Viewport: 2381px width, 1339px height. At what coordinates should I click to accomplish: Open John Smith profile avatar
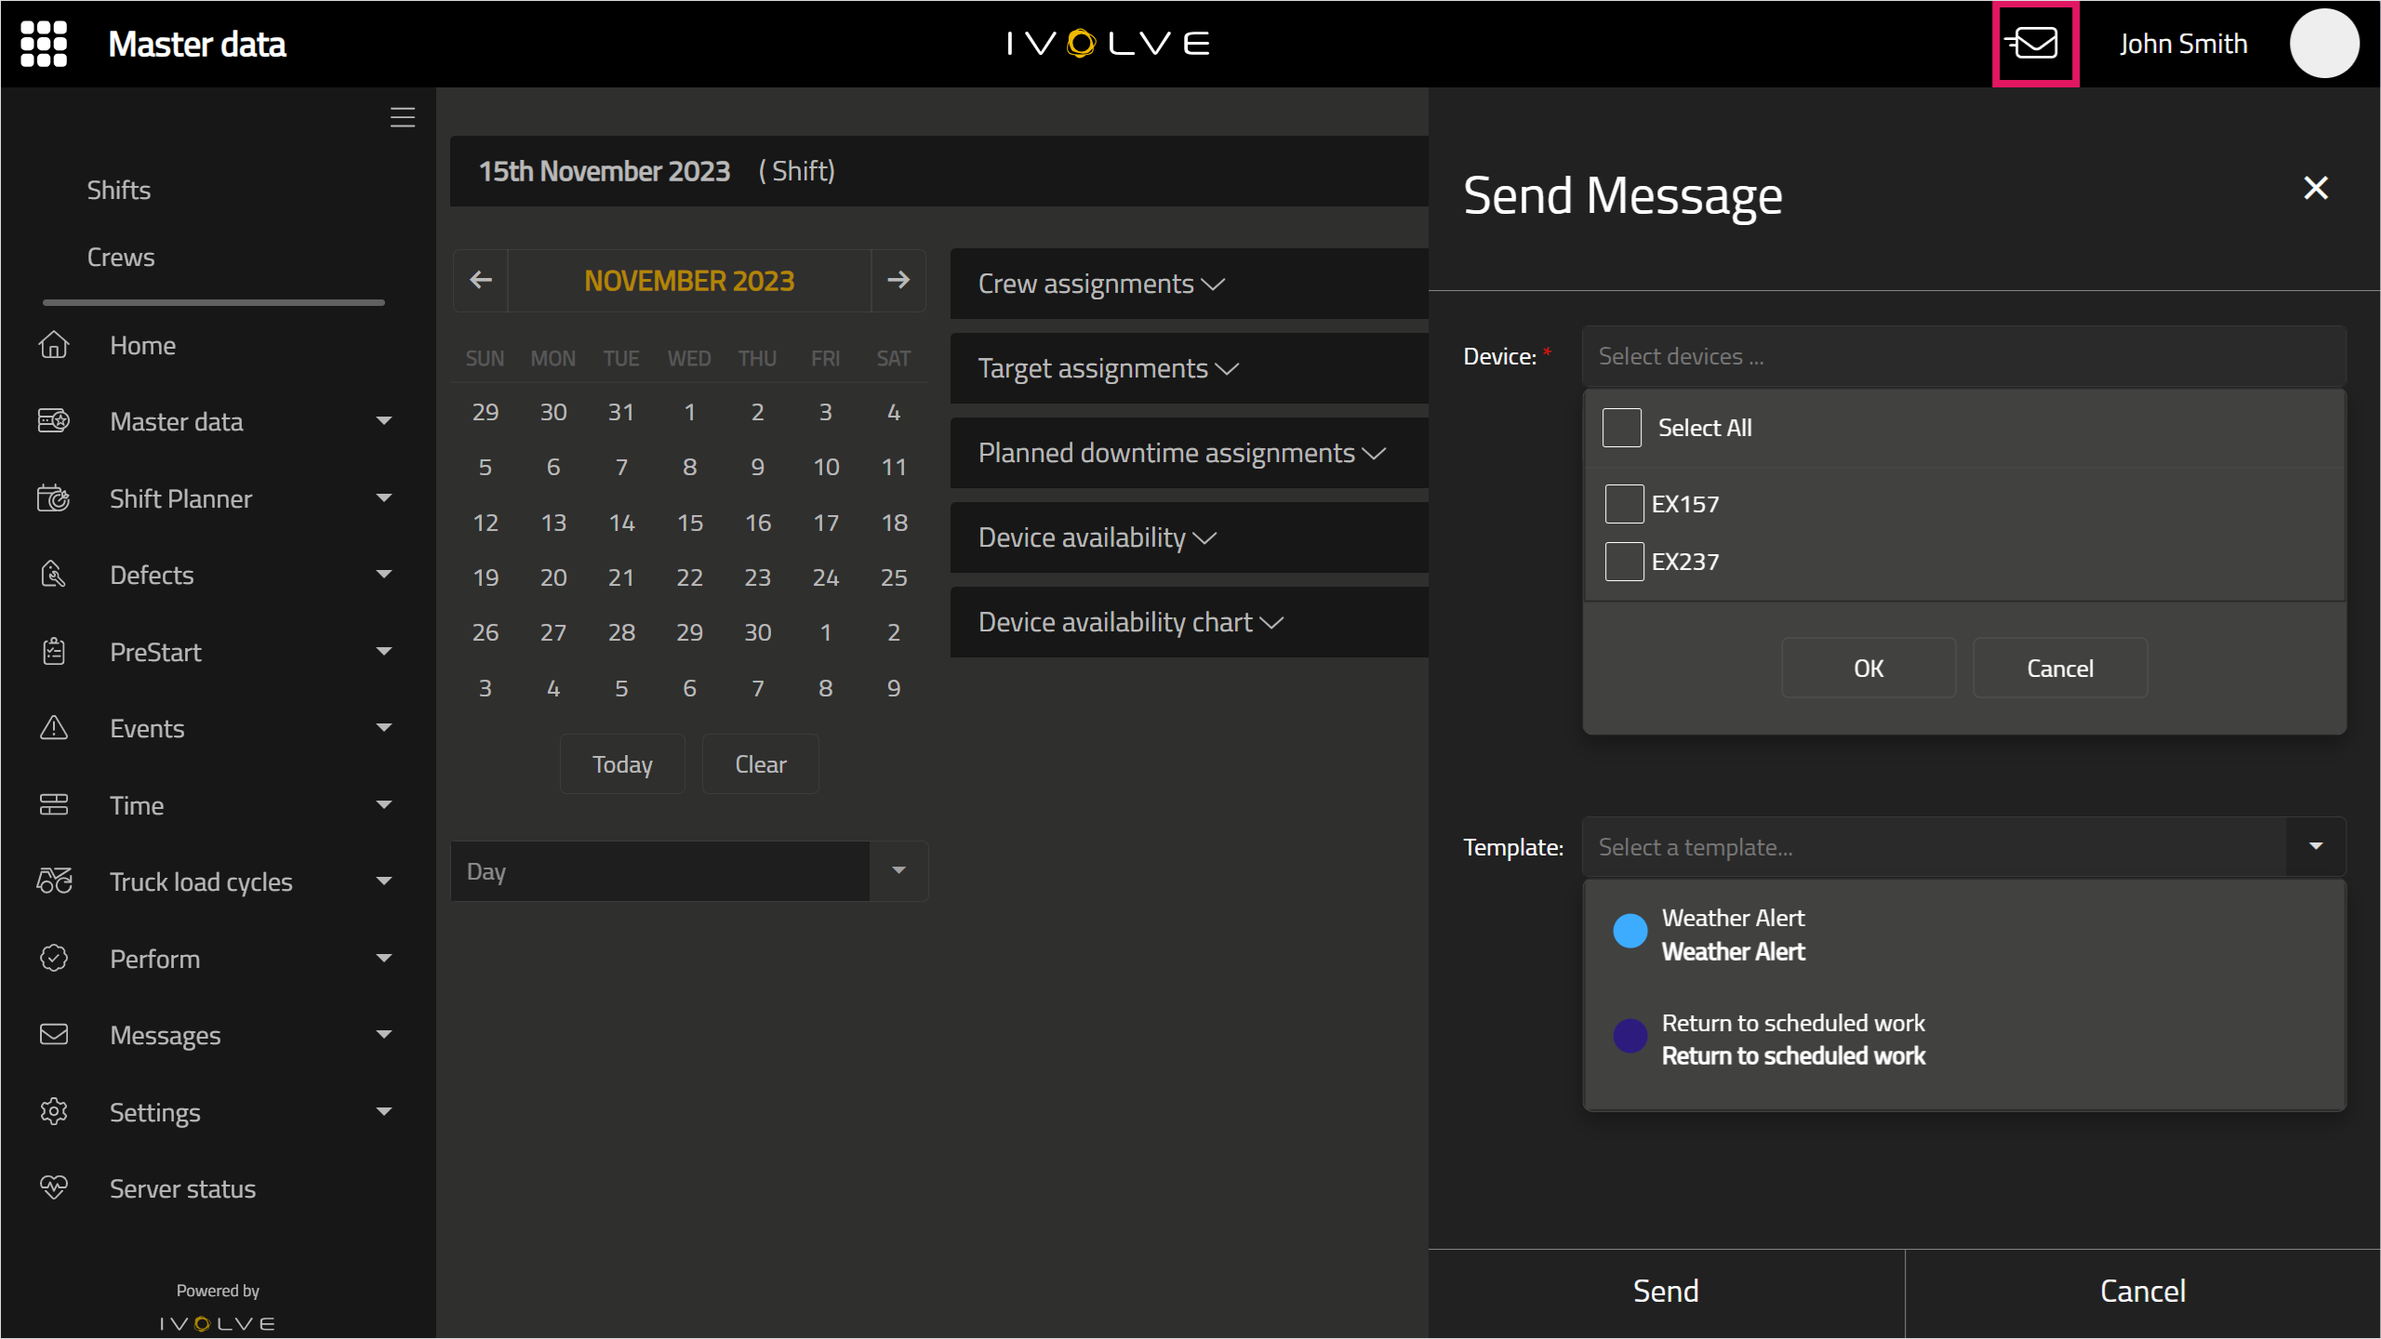[x=2323, y=44]
